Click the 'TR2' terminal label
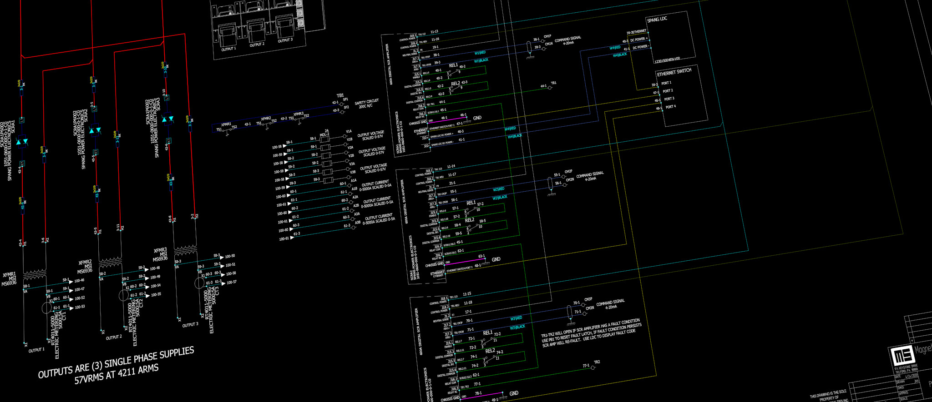This screenshot has width=932, height=402. pos(597,362)
